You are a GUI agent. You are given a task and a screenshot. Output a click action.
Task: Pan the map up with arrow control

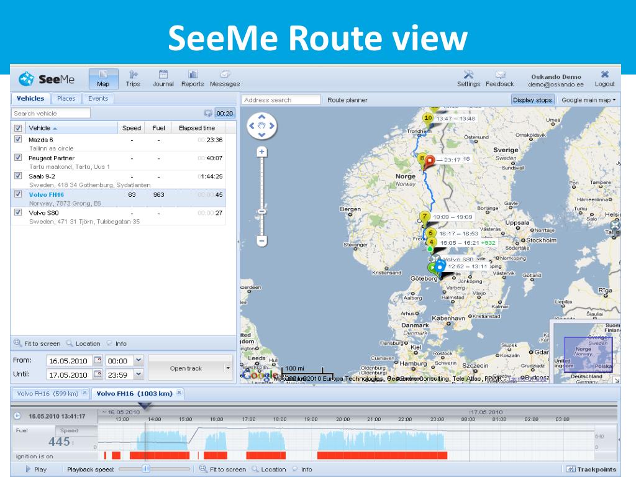[261, 117]
